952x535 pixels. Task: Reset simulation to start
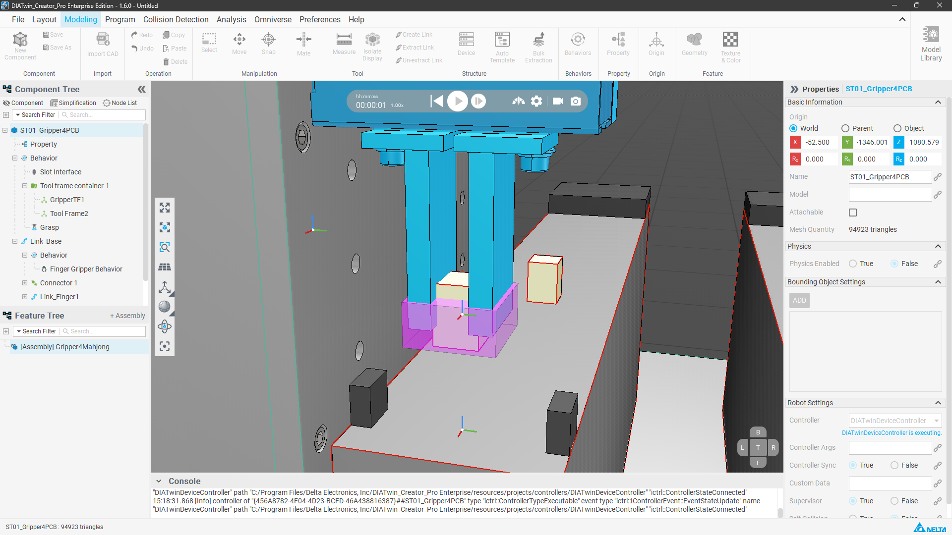tap(436, 101)
